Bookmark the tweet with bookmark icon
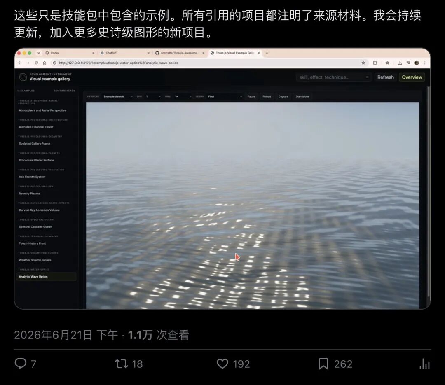This screenshot has width=445, height=385. 323,364
